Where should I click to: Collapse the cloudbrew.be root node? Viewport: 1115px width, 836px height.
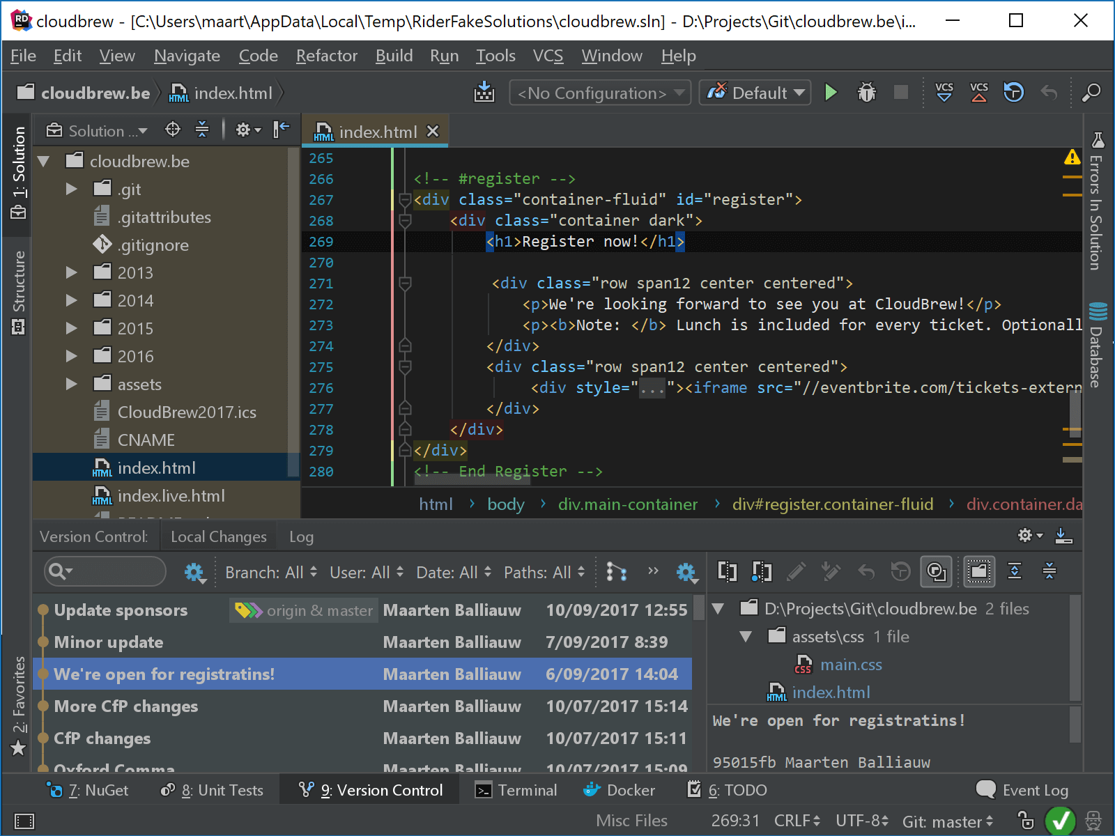pyautogui.click(x=44, y=161)
